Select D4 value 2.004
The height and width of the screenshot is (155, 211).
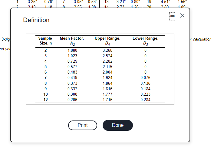[x=107, y=72]
